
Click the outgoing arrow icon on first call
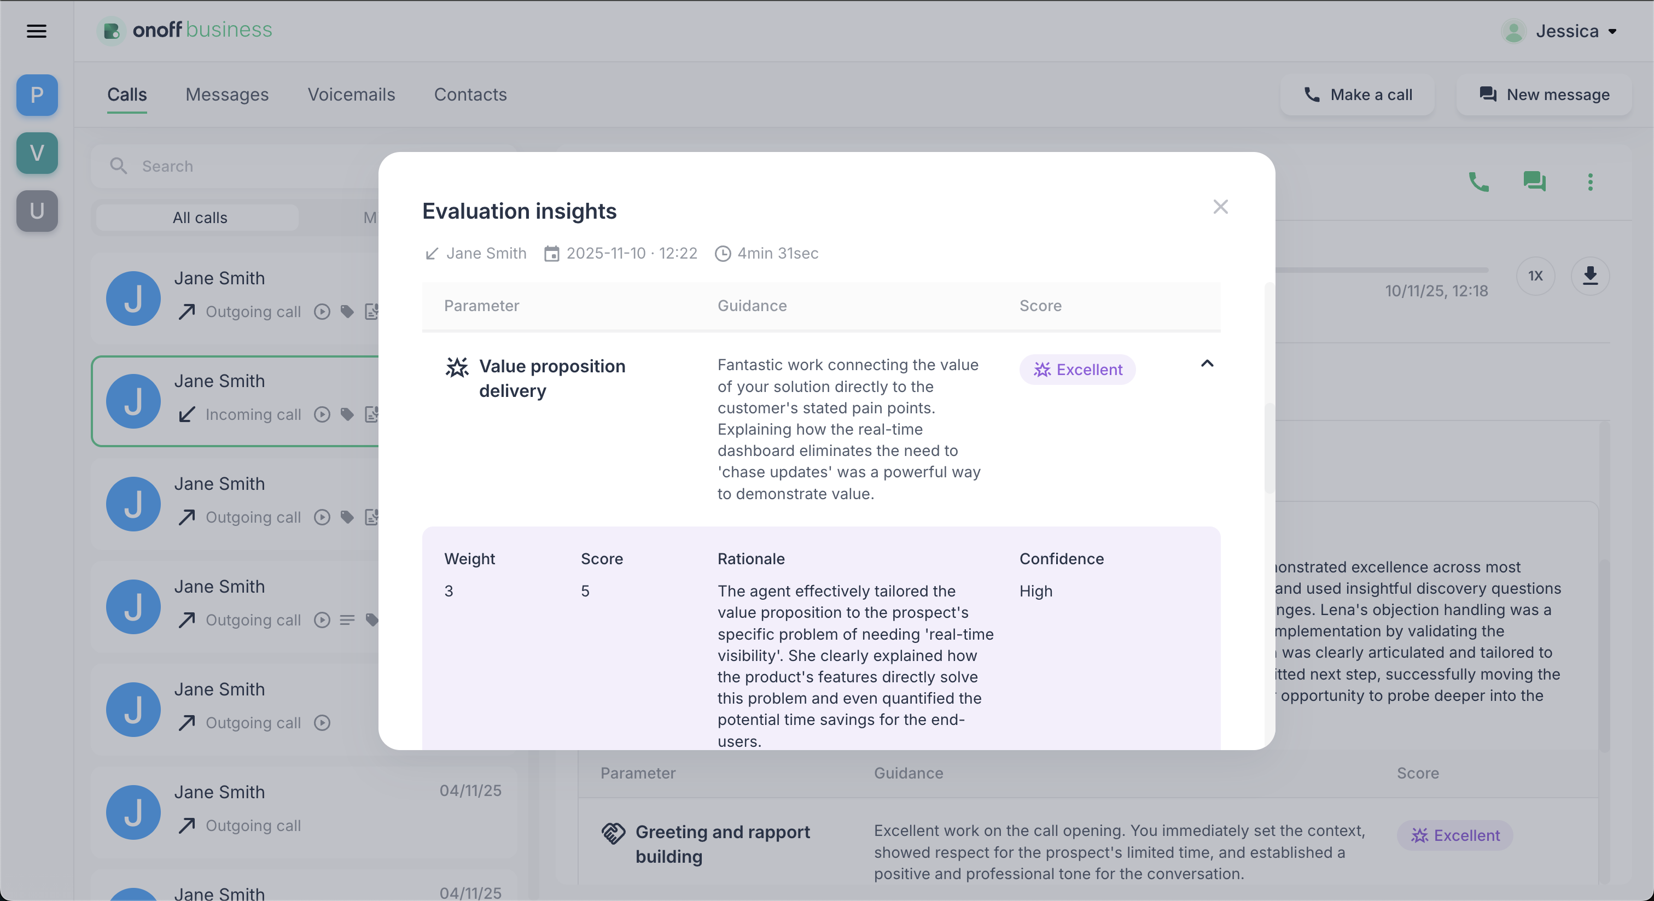[187, 312]
